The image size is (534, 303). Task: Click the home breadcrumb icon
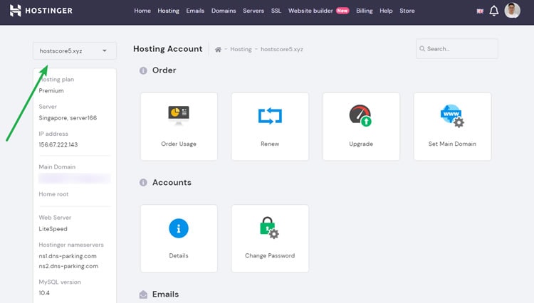218,50
